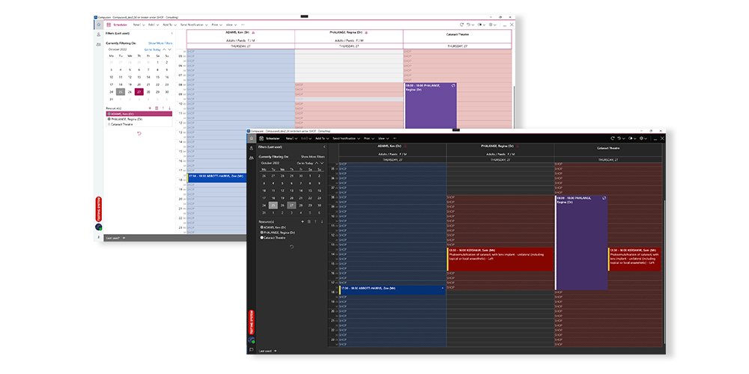Screen dimensions: 749x374
Task: Select ADAMS, Ken resource in light window
Action: coord(139,114)
